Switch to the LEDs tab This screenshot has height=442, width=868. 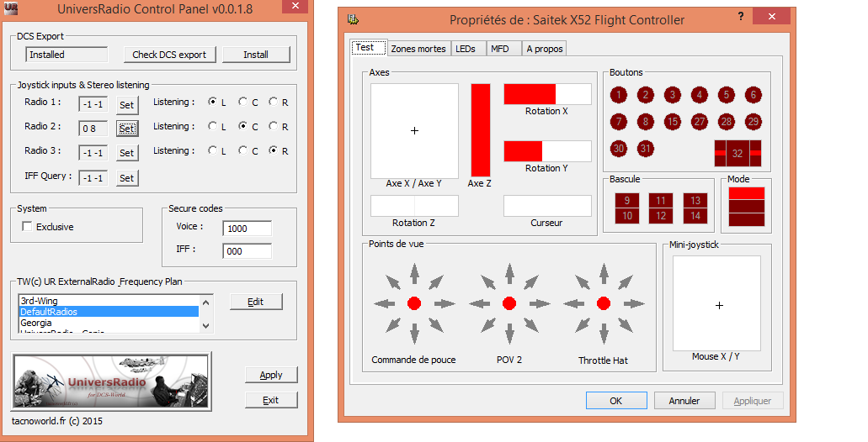click(x=466, y=49)
